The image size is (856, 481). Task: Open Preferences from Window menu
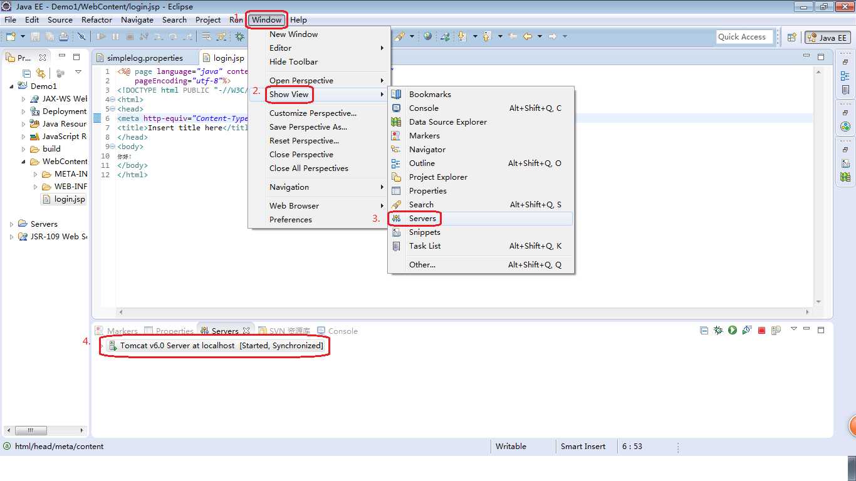(319, 219)
